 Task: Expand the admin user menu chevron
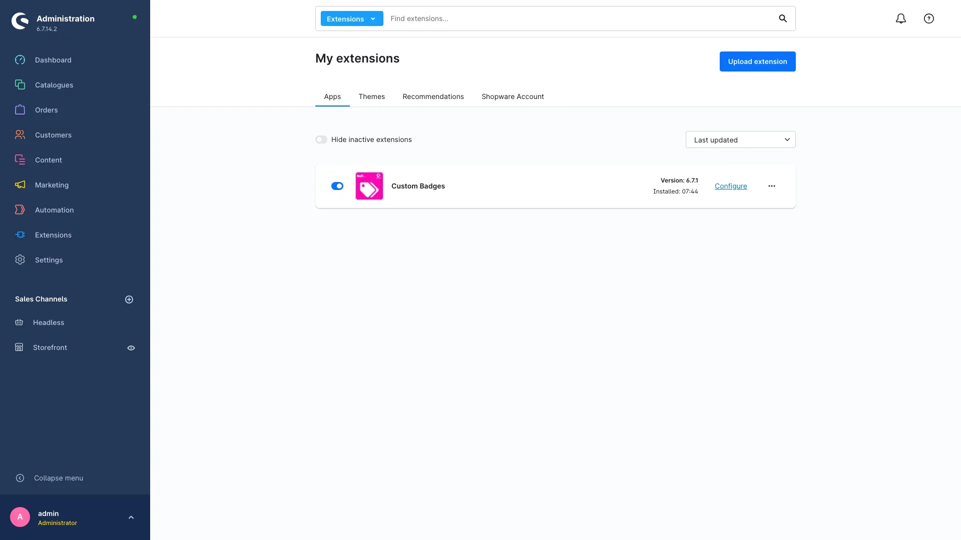(x=131, y=517)
